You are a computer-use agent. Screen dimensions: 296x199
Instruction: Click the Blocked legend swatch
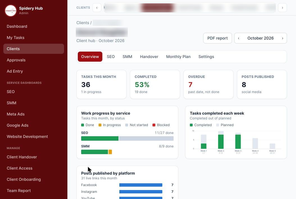point(154,125)
